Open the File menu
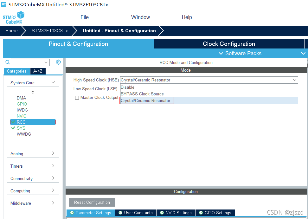This screenshot has width=308, height=219. pyautogui.click(x=85, y=17)
